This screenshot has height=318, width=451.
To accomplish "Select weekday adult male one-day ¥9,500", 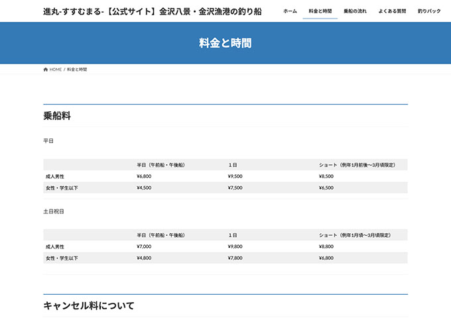I will (235, 176).
